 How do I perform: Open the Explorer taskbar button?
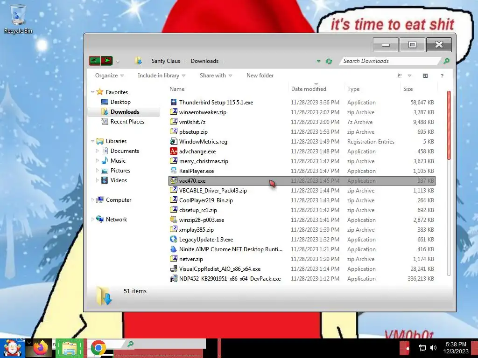click(69, 348)
